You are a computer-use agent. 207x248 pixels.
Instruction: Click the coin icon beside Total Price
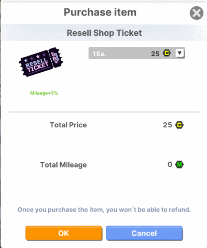tap(180, 125)
